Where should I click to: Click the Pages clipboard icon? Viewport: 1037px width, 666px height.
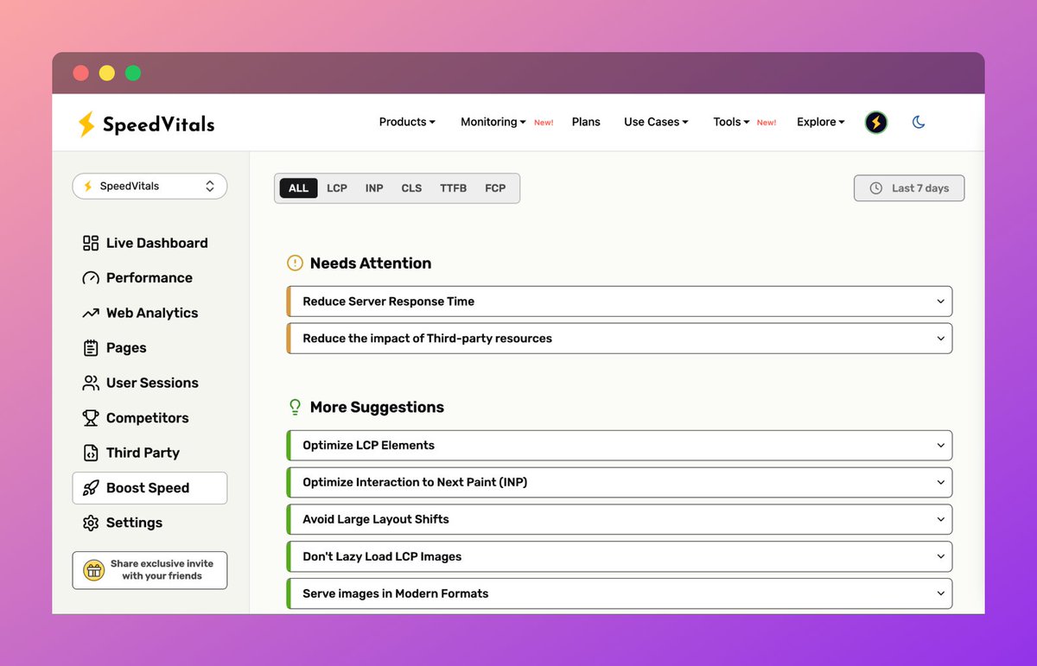coord(91,348)
